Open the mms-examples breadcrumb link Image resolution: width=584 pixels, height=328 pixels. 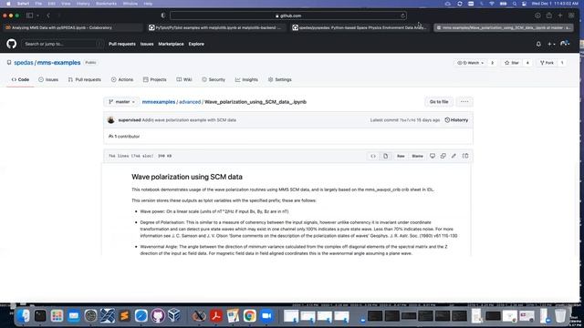159,102
